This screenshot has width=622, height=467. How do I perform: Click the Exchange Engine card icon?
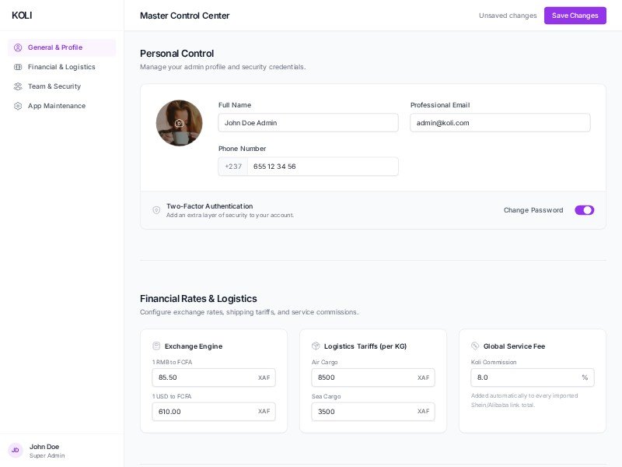click(x=156, y=346)
